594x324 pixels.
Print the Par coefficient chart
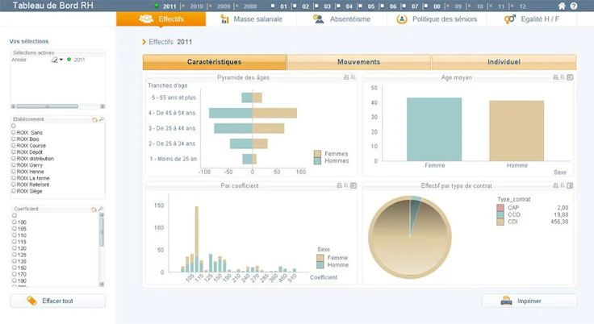(339, 185)
